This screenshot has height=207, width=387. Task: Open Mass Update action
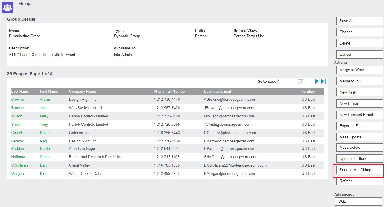pyautogui.click(x=359, y=137)
